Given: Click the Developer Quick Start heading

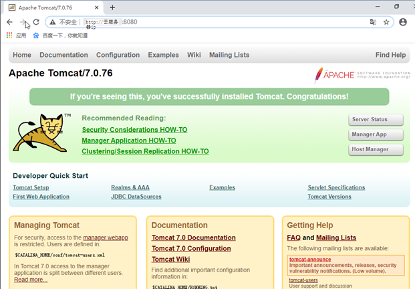Looking at the screenshot, I should pyautogui.click(x=51, y=176).
